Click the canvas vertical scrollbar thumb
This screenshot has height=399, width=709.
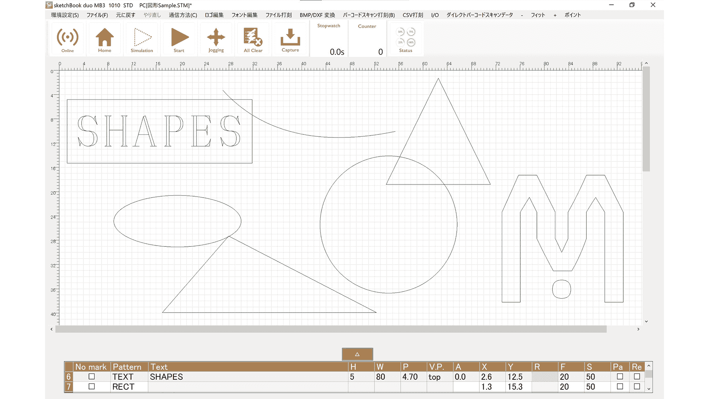[x=646, y=119]
